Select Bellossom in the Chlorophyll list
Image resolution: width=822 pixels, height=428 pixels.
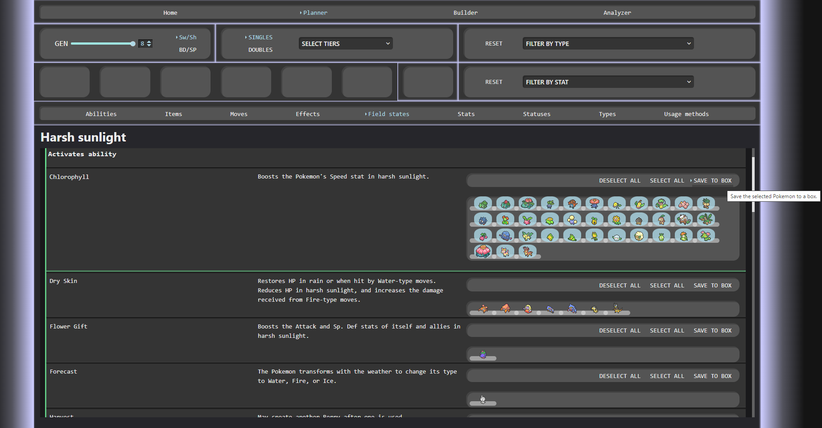coord(505,219)
